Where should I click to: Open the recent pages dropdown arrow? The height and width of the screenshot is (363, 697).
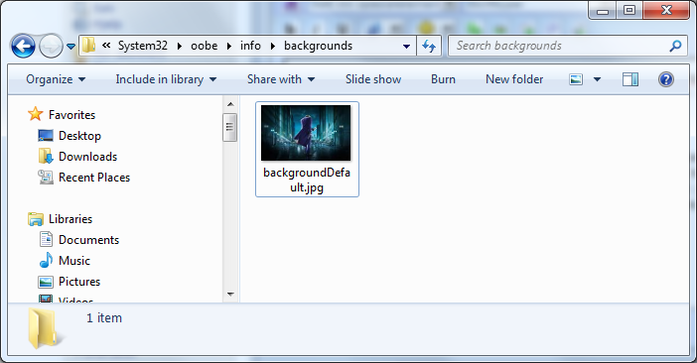click(x=71, y=47)
